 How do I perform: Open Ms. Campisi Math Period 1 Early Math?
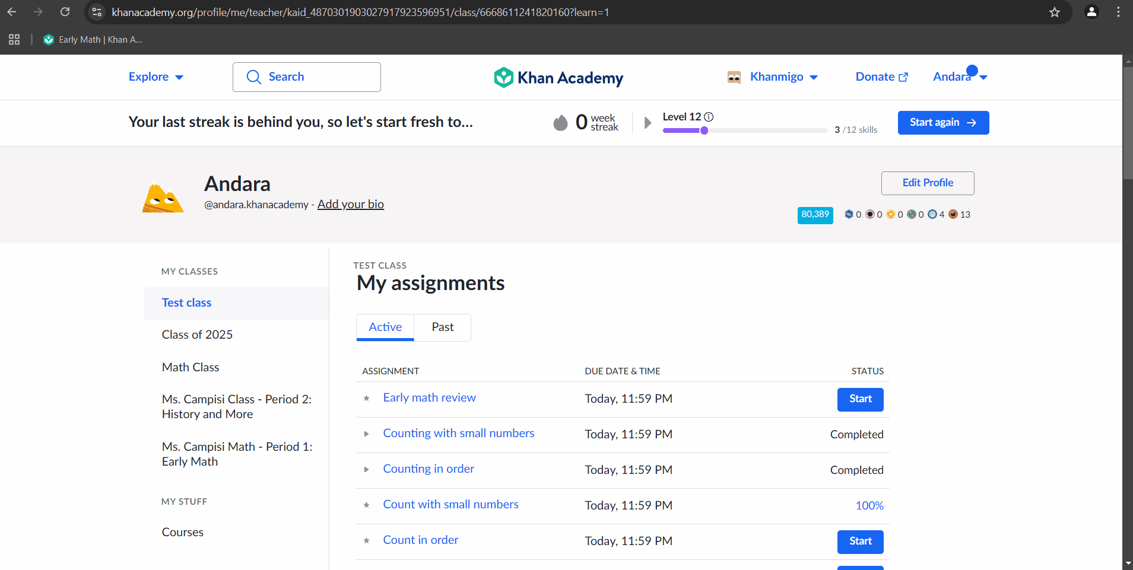pyautogui.click(x=237, y=454)
